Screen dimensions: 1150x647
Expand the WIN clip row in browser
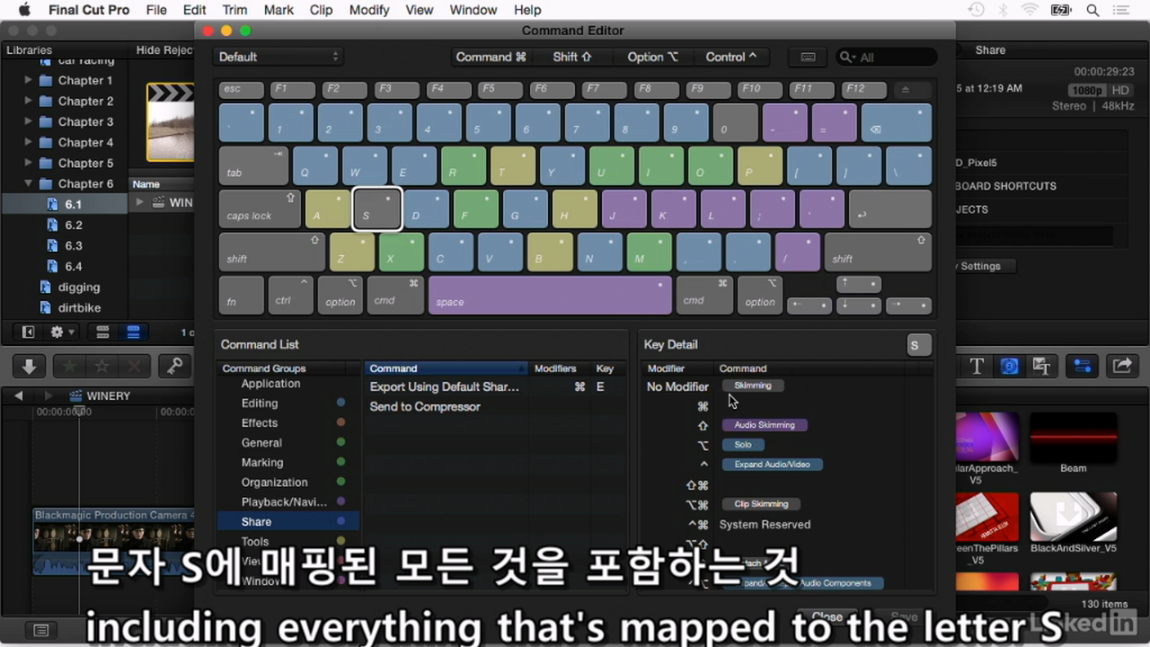139,202
